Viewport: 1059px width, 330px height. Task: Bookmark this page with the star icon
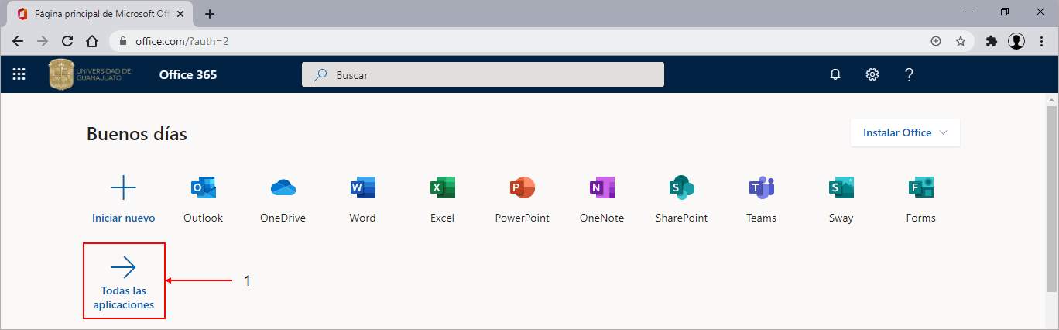coord(961,41)
